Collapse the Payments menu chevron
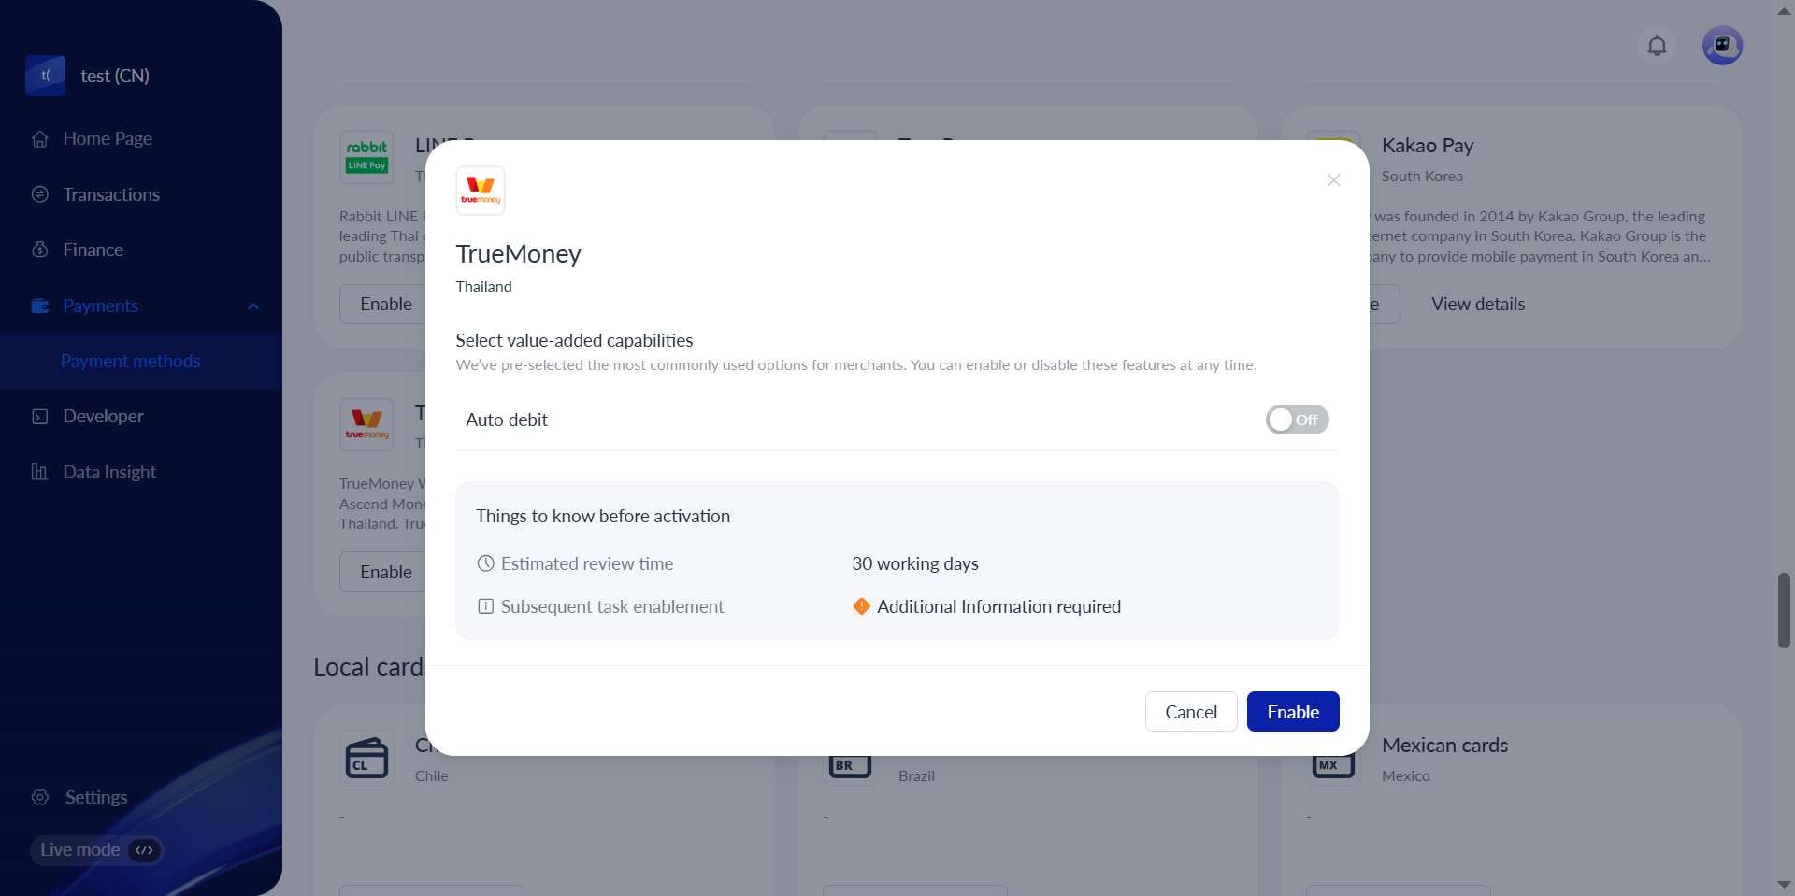The width and height of the screenshot is (1795, 896). pyautogui.click(x=253, y=306)
